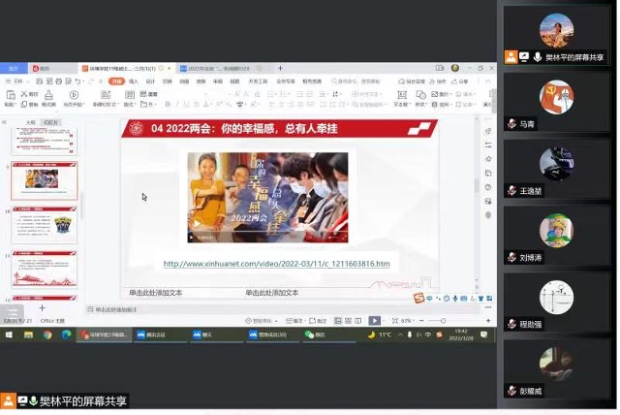Click the zoom slider in status bar
620x415 pixels.
pos(442,320)
